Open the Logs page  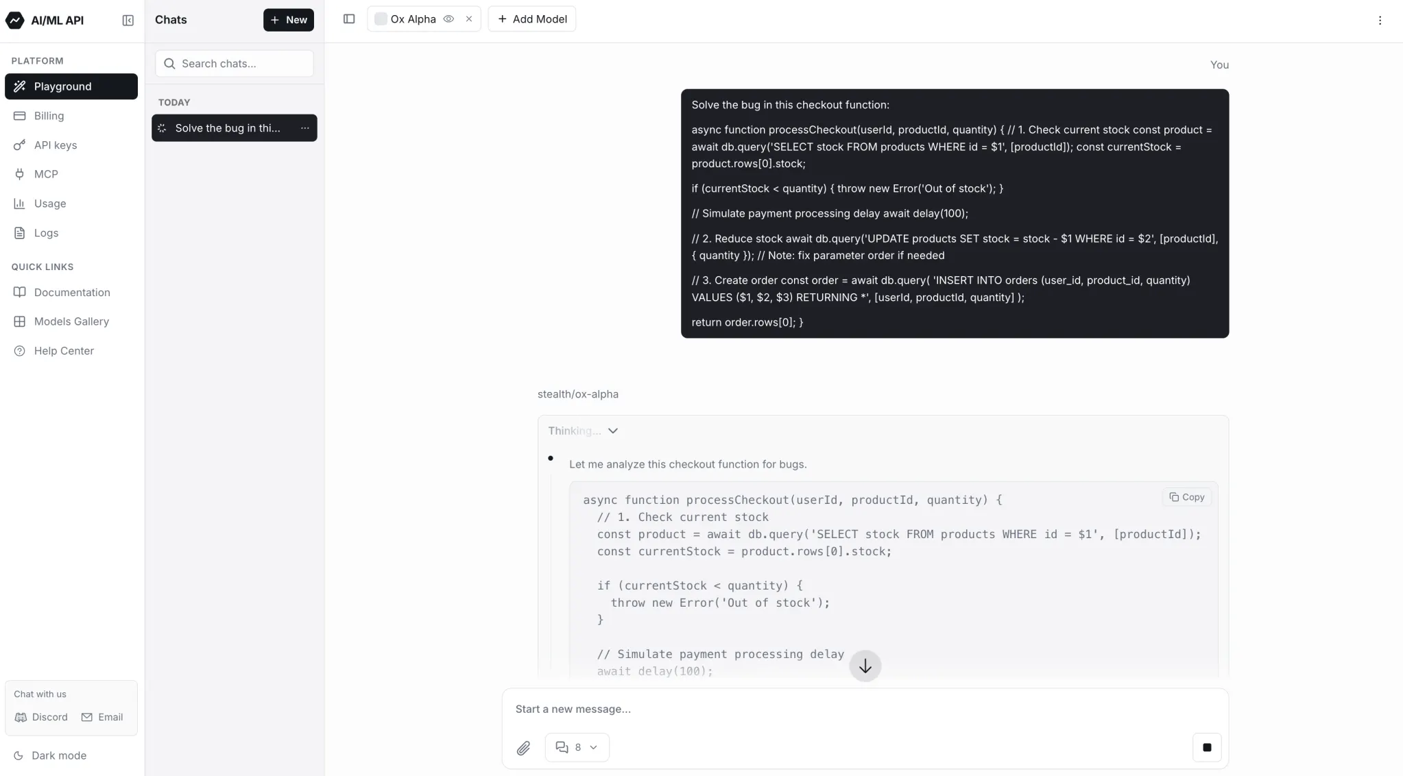(x=71, y=233)
